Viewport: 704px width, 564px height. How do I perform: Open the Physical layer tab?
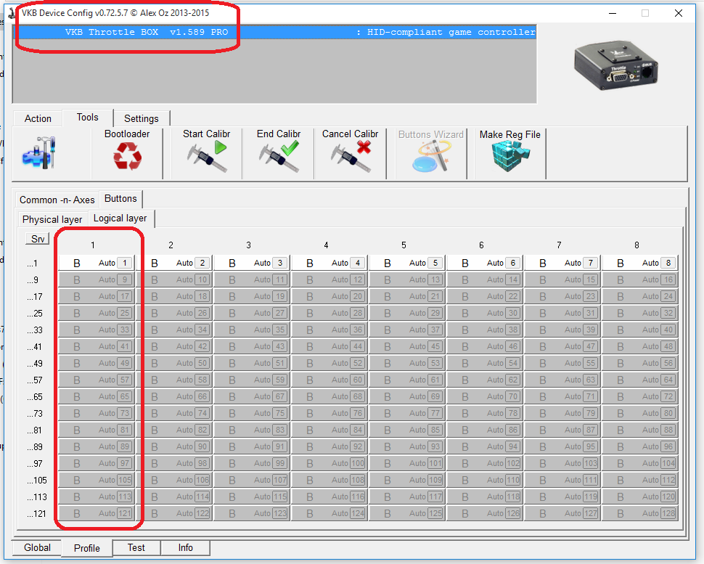tap(52, 220)
